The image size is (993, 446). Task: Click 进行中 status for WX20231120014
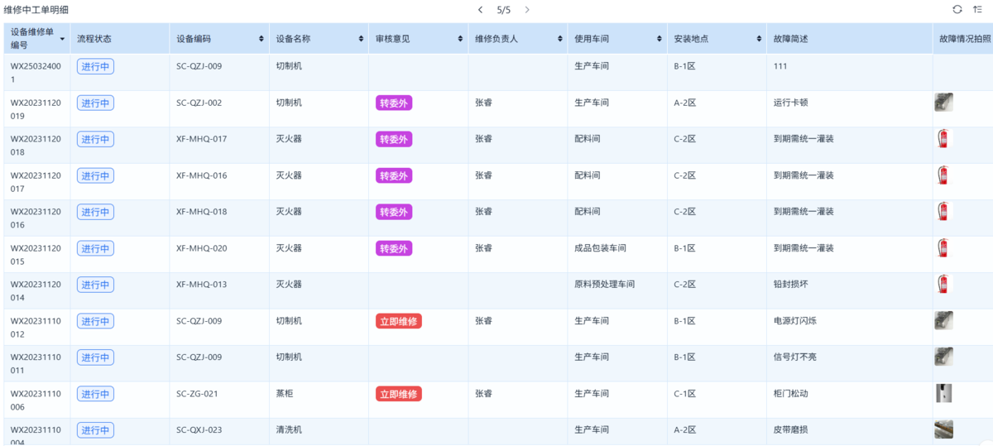[95, 285]
